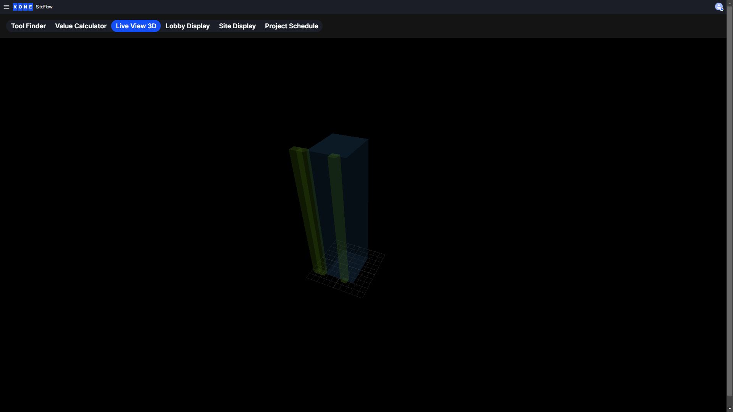Open the Project Schedule tab

click(x=292, y=26)
